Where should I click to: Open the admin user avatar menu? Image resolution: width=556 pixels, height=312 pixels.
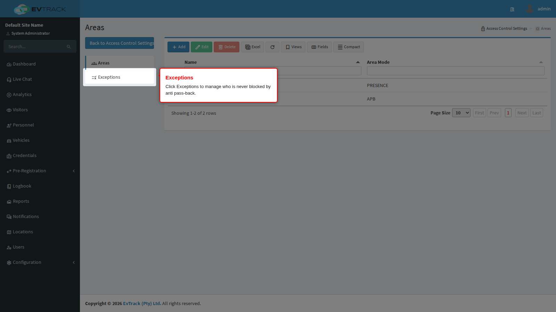point(530,9)
